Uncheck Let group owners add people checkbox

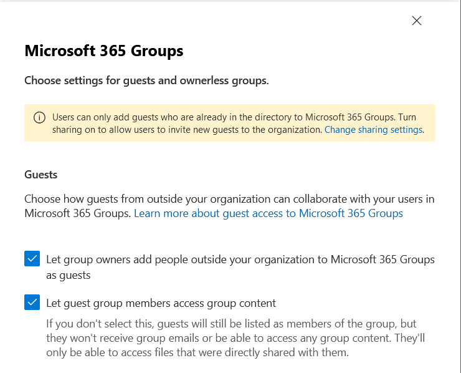(32, 259)
